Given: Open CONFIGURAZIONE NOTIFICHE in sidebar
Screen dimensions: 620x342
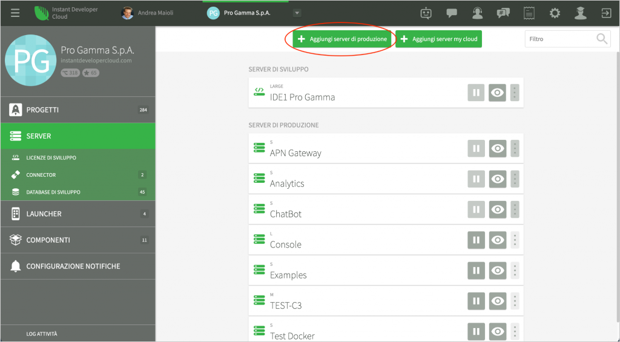Looking at the screenshot, I should 78,266.
